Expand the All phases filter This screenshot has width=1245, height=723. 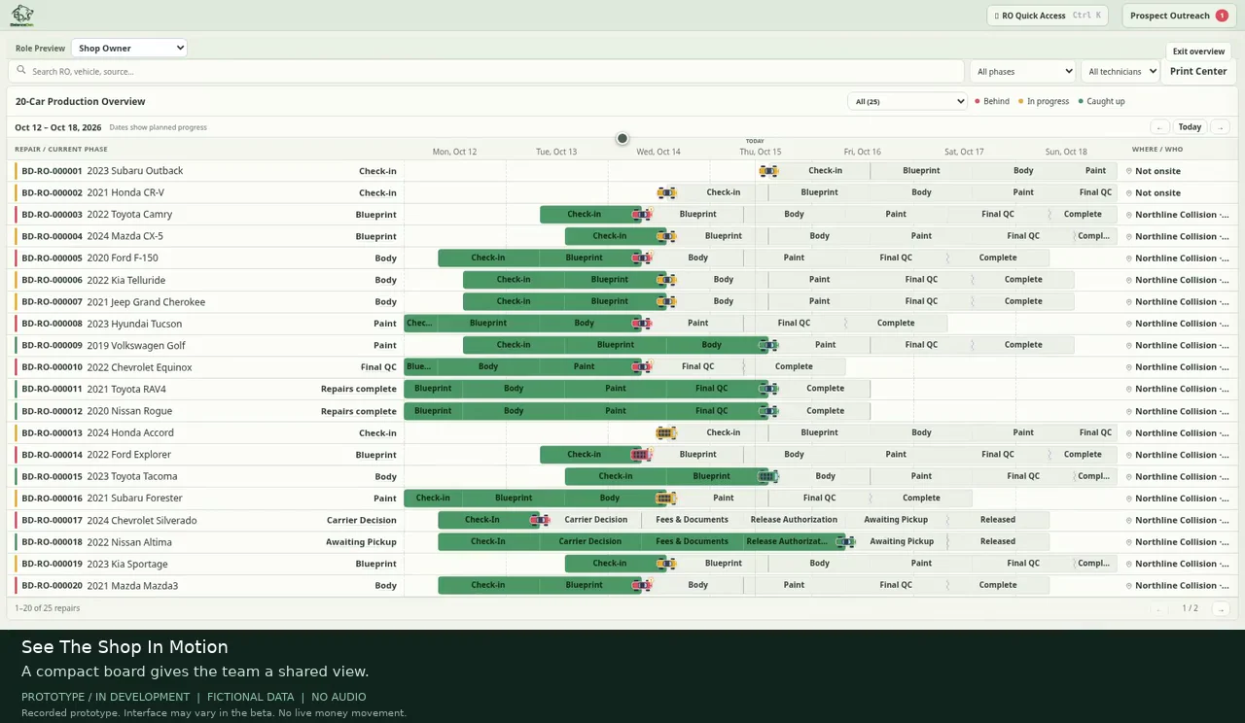tap(1022, 71)
